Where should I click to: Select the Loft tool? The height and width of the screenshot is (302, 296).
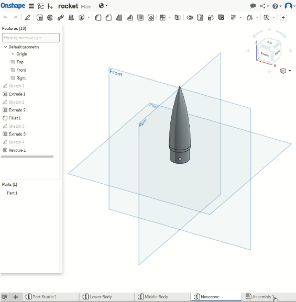click(x=71, y=18)
